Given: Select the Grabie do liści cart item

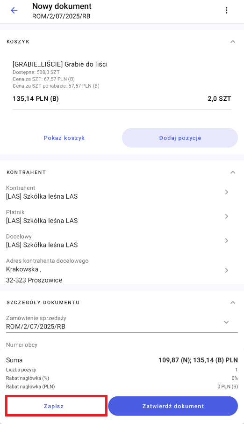Looking at the screenshot, I should pyautogui.click(x=122, y=82).
